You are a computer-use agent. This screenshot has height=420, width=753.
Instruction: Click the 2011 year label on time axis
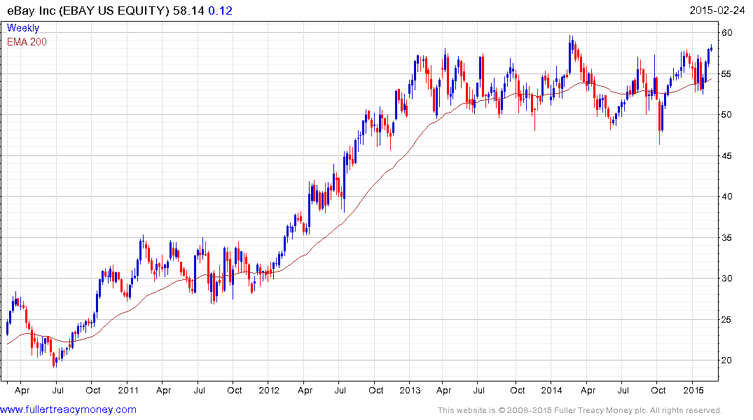[x=127, y=390]
